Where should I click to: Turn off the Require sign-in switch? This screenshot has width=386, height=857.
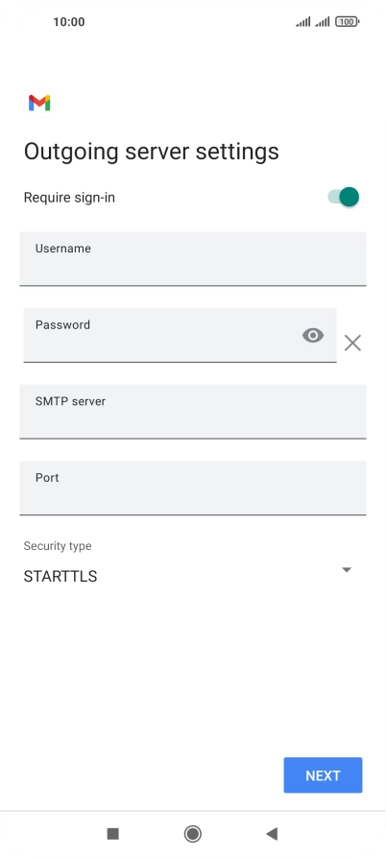click(344, 197)
